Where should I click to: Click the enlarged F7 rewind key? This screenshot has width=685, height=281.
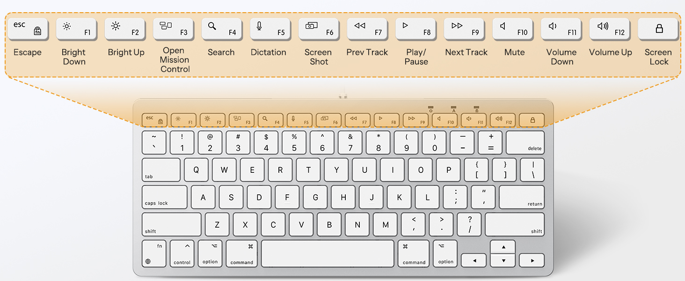(367, 29)
